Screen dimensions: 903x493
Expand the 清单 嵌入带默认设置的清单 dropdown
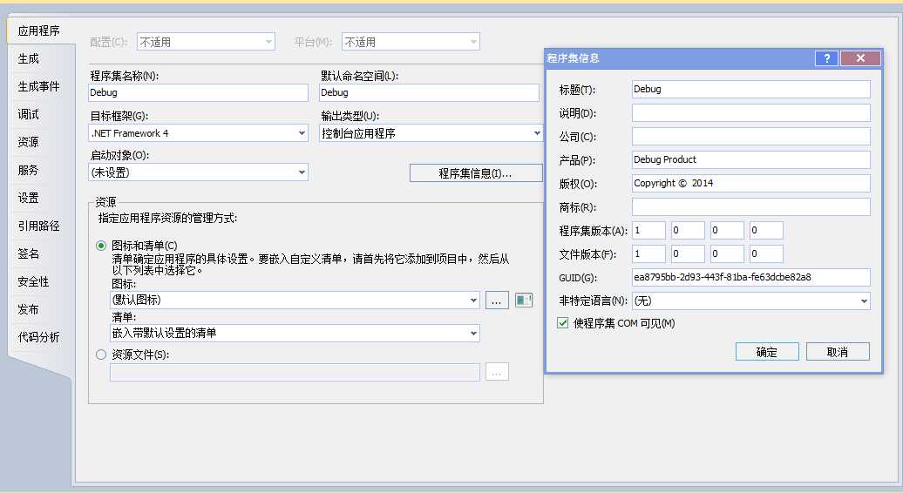[295, 333]
